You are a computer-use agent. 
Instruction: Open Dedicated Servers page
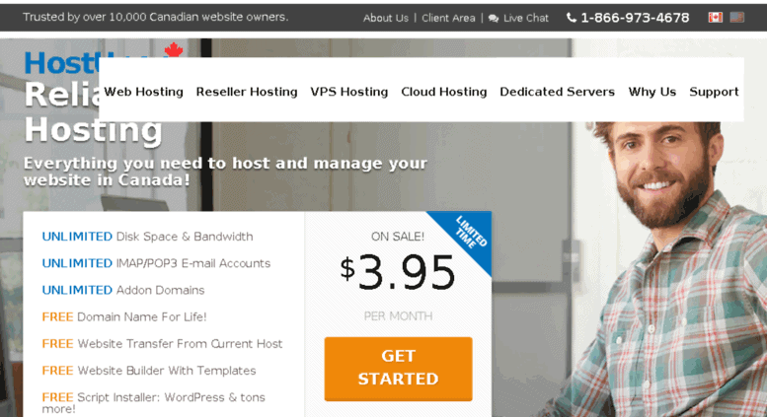click(x=557, y=92)
